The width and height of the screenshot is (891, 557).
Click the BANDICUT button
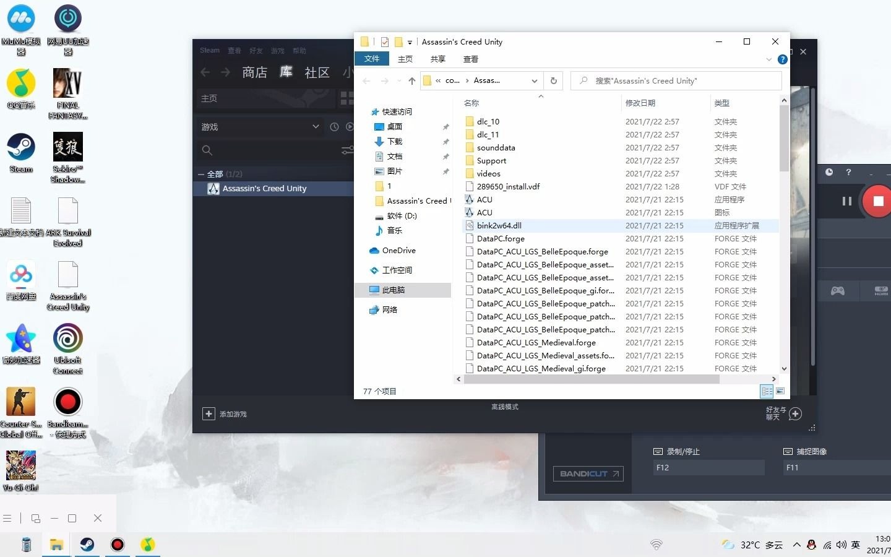coord(588,473)
